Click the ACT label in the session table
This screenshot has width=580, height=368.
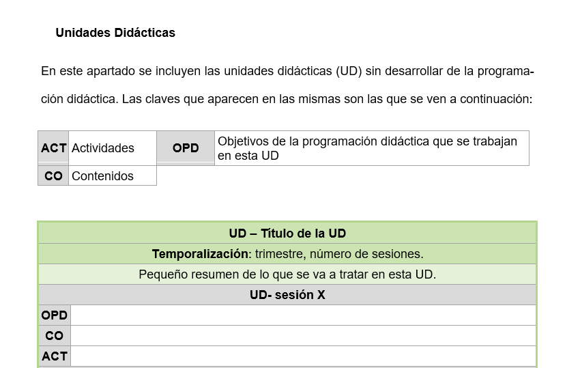click(x=55, y=356)
